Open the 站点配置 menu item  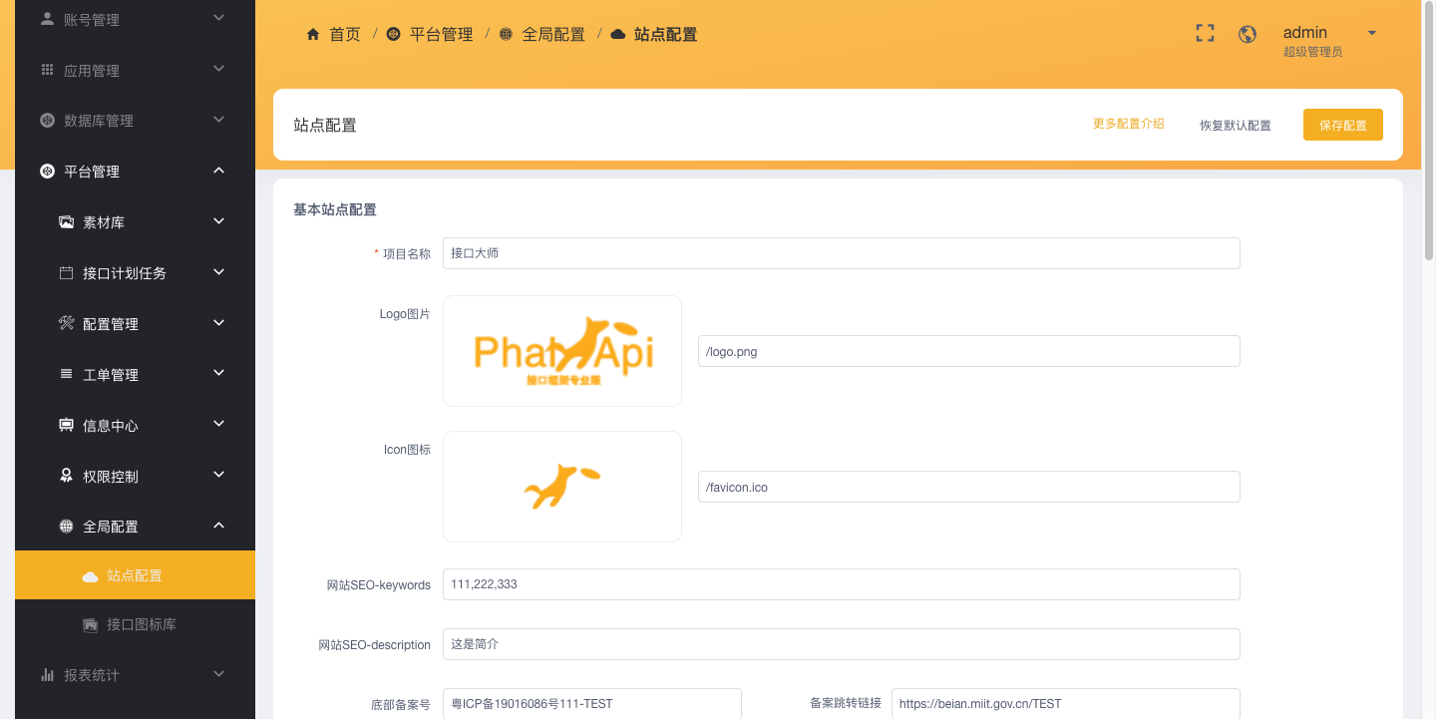tap(135, 575)
